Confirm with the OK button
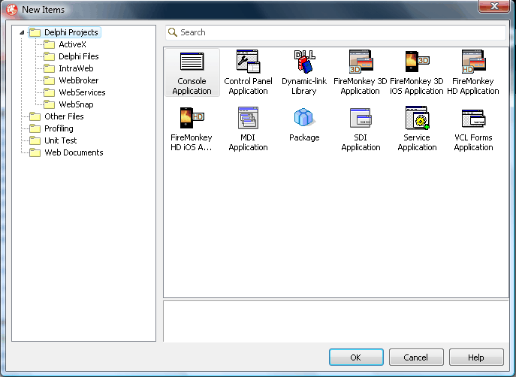516x377 pixels. [356, 357]
